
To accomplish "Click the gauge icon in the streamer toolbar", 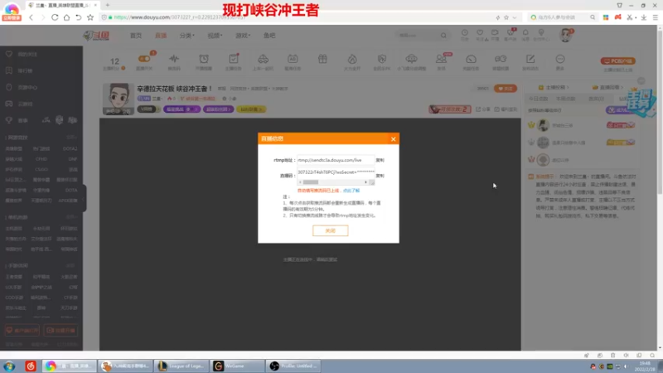I will coord(471,59).
